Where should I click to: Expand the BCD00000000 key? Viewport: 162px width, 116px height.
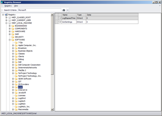click(10, 26)
